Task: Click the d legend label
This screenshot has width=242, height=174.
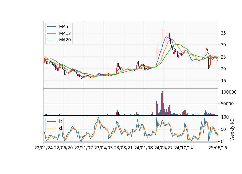Action: 60,128
